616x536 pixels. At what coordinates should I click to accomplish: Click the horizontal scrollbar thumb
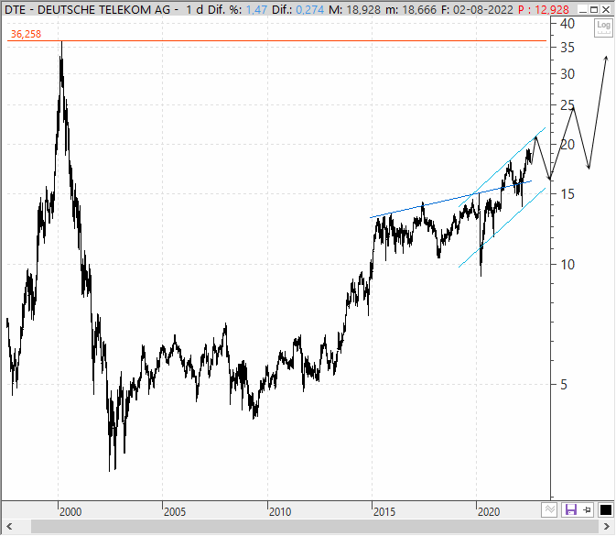[316, 526]
